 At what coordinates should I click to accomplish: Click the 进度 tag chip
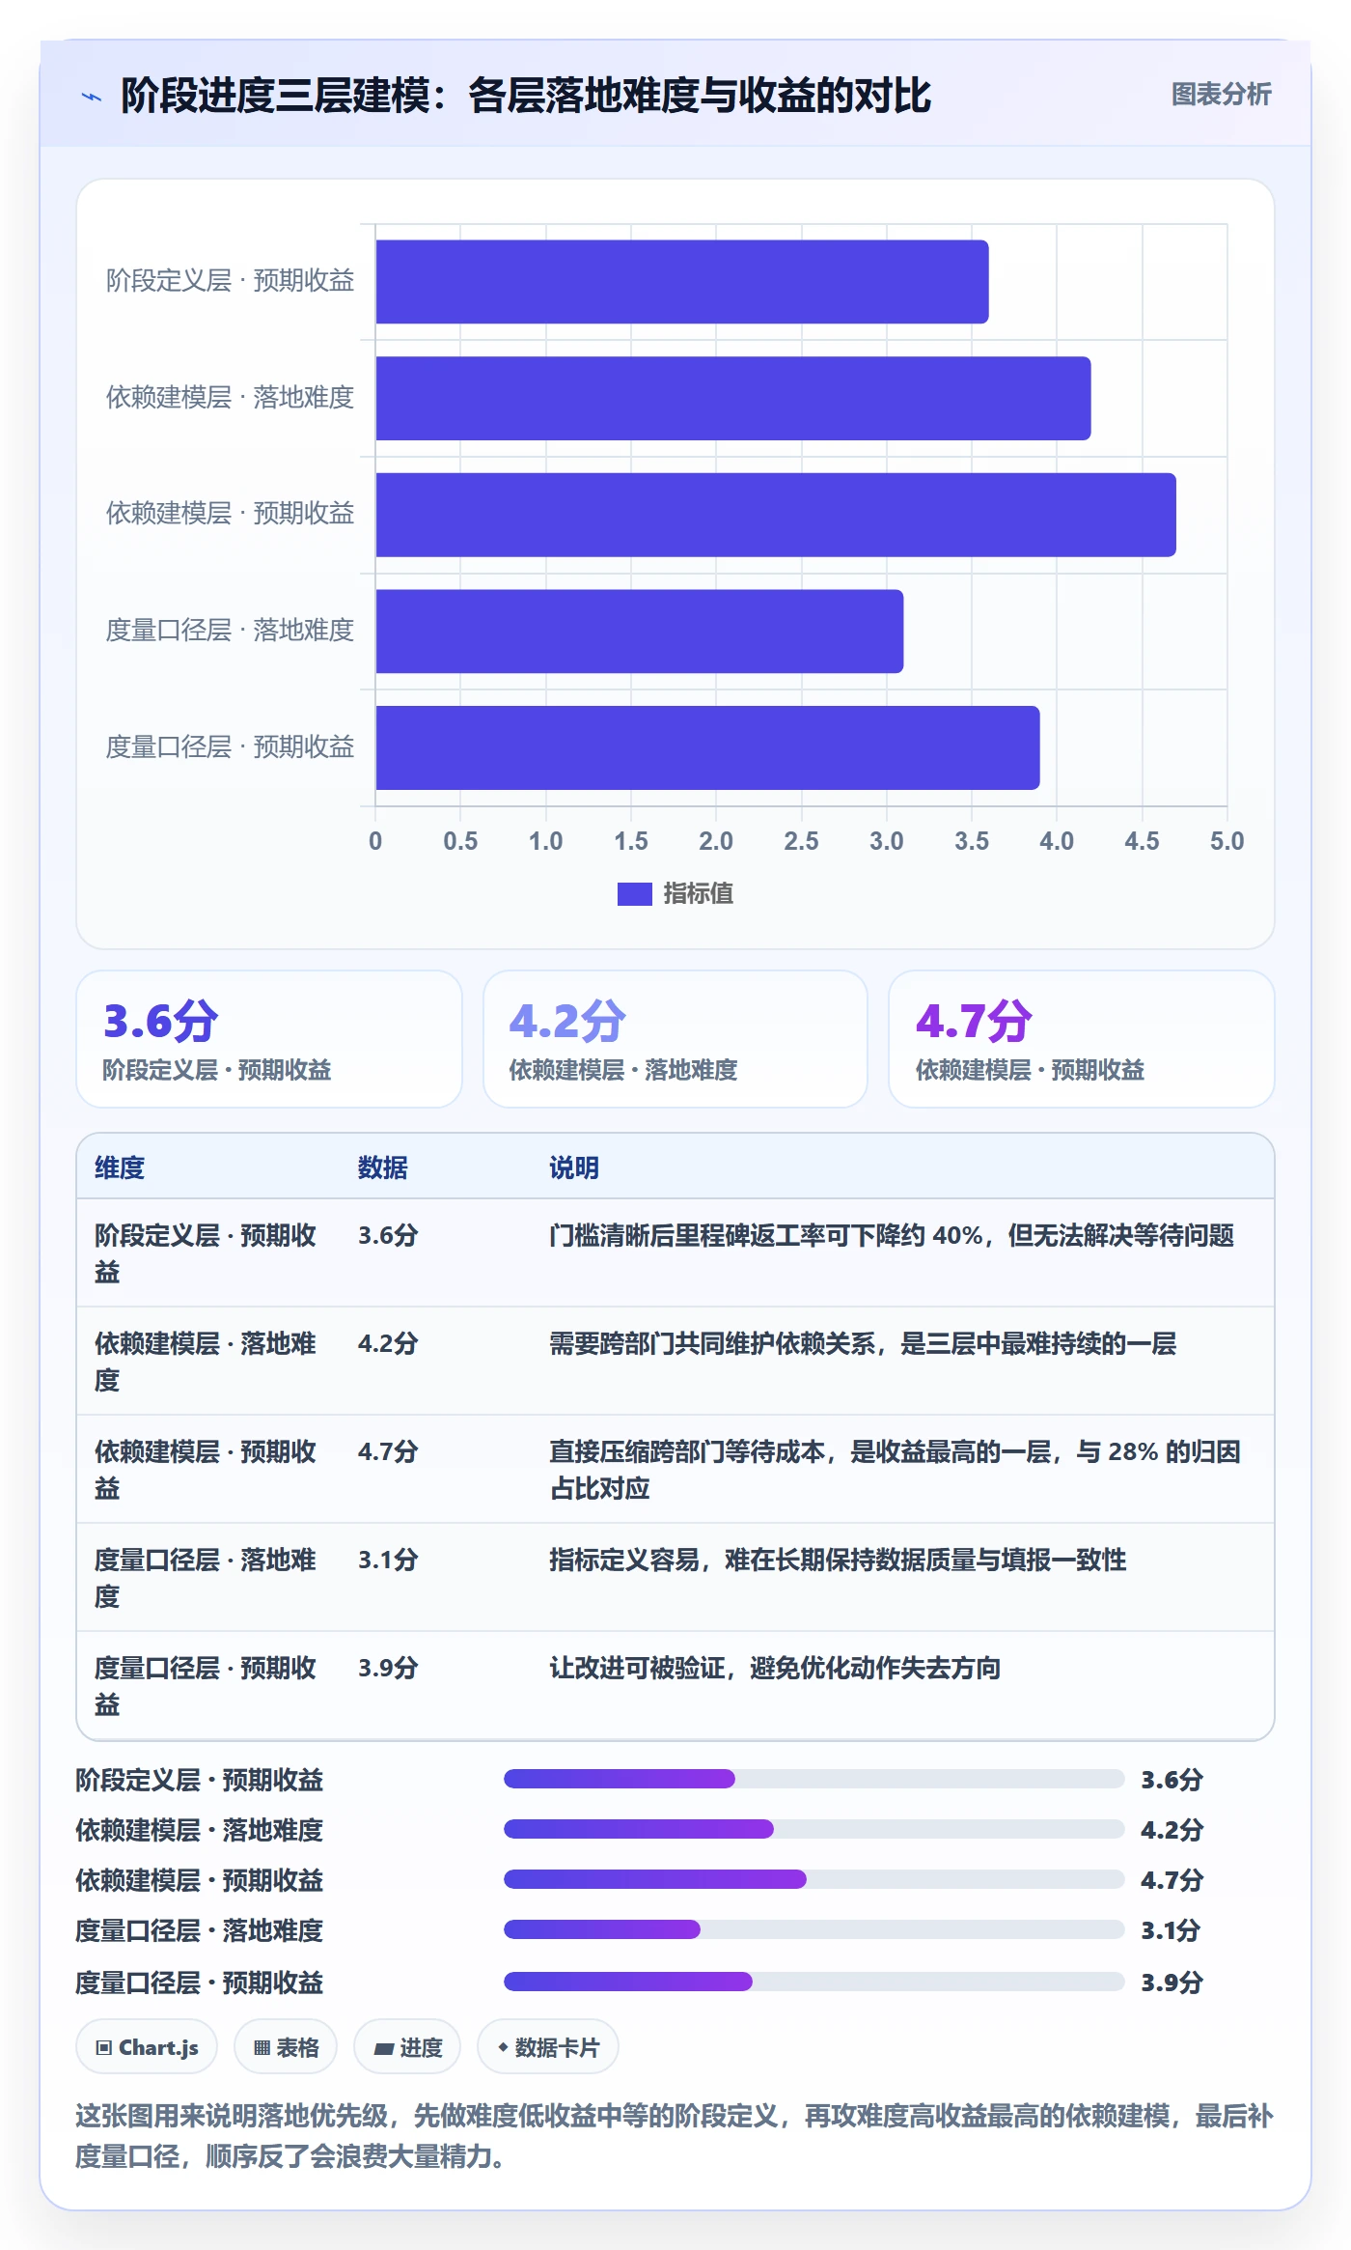point(407,2046)
